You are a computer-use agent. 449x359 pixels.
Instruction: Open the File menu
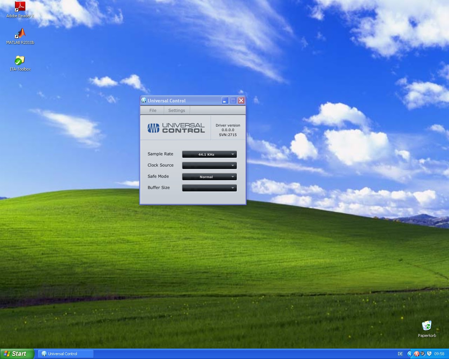pos(153,110)
